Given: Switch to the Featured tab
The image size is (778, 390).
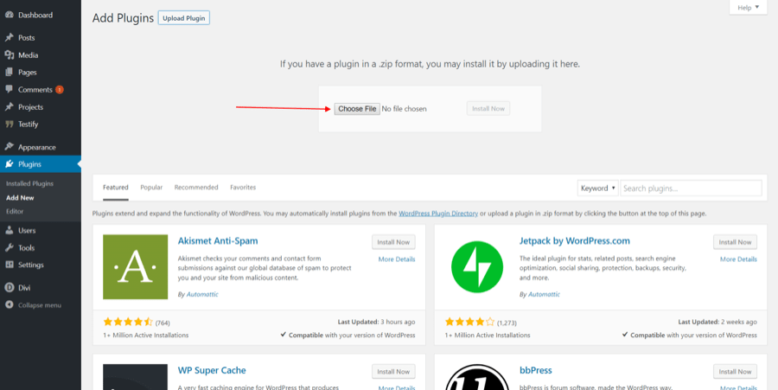Looking at the screenshot, I should (116, 188).
